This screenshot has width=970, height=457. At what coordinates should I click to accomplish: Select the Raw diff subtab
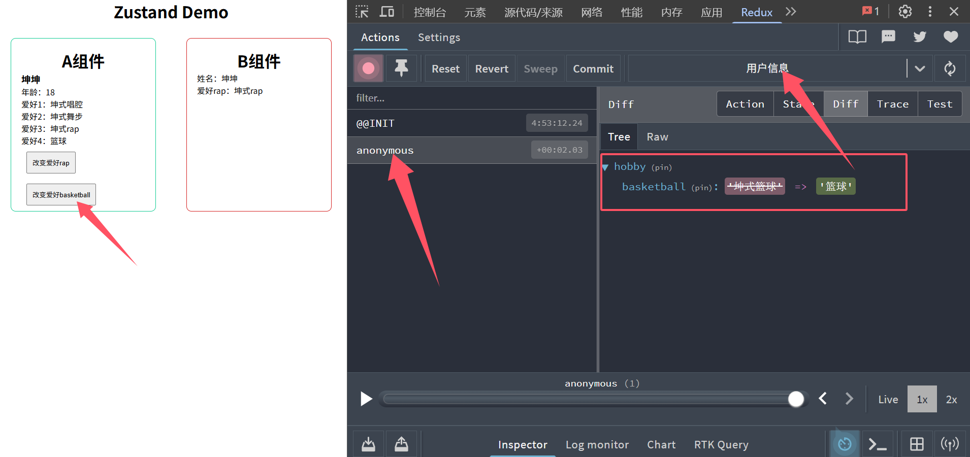coord(657,137)
